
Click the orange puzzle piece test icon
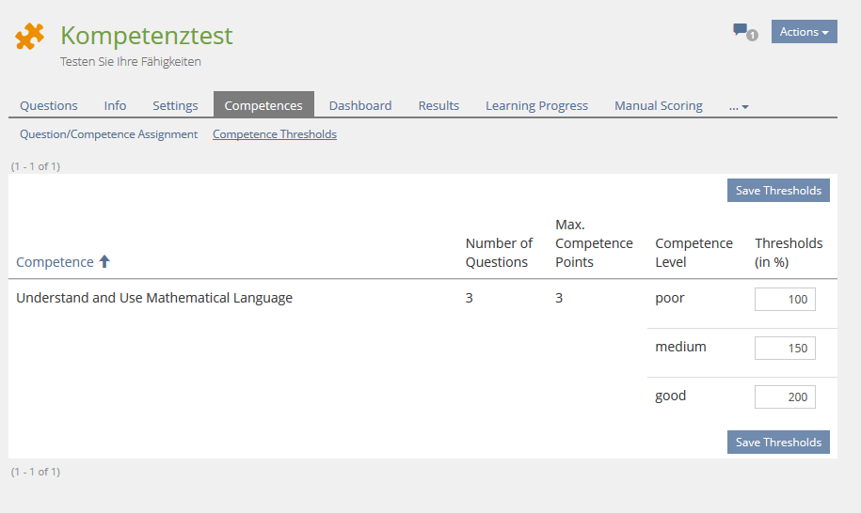(x=30, y=37)
